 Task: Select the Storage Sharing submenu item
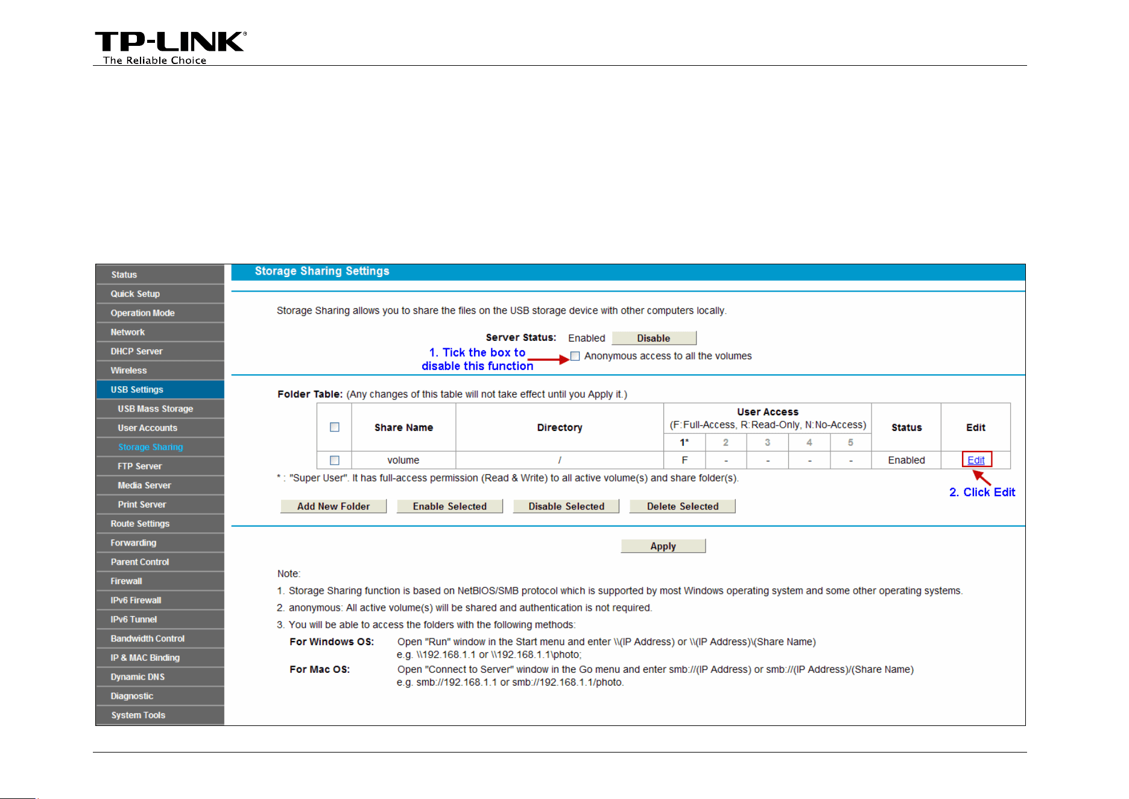(160, 447)
